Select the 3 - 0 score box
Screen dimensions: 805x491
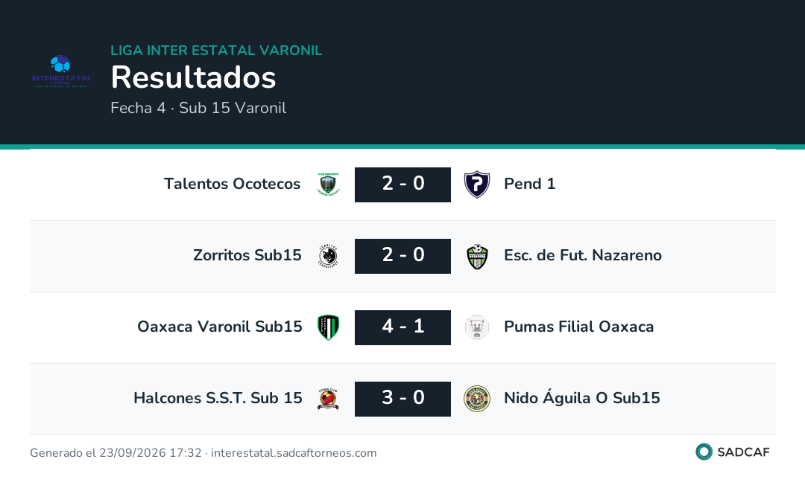(x=403, y=399)
